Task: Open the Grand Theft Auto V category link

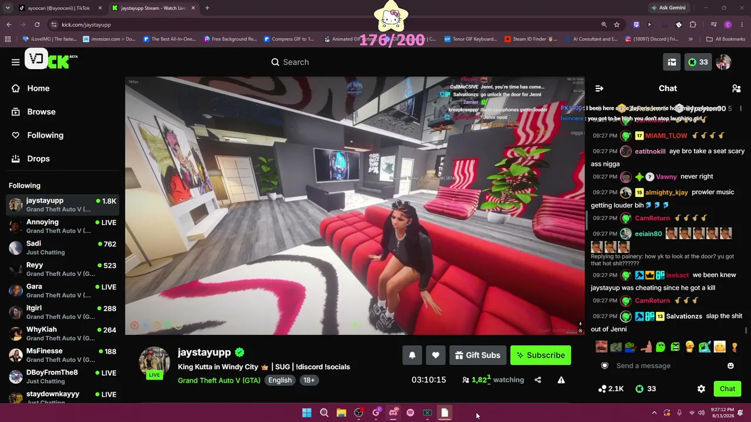Action: 219,380
